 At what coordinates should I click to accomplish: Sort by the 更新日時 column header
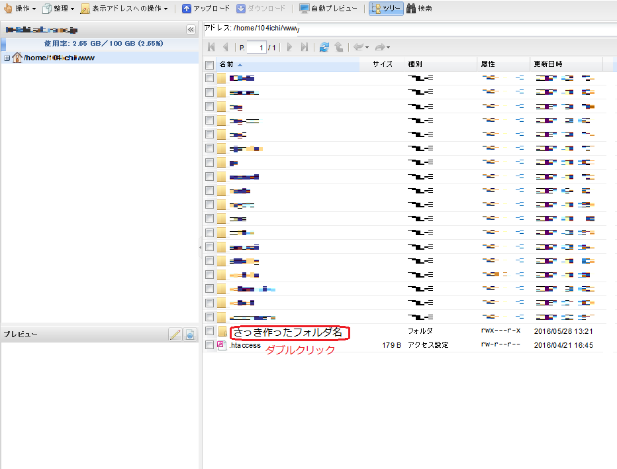548,64
